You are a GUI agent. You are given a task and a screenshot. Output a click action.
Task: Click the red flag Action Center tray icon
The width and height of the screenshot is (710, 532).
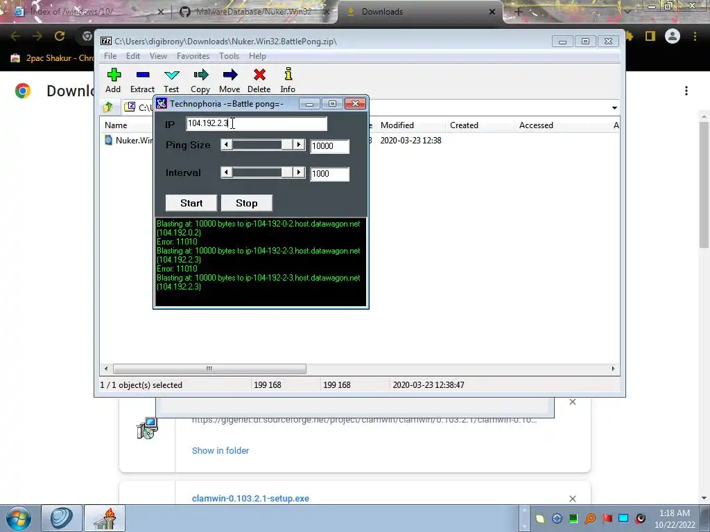[x=607, y=518]
